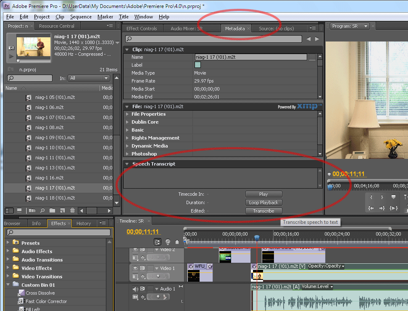Click Loop Playback button

click(x=263, y=202)
